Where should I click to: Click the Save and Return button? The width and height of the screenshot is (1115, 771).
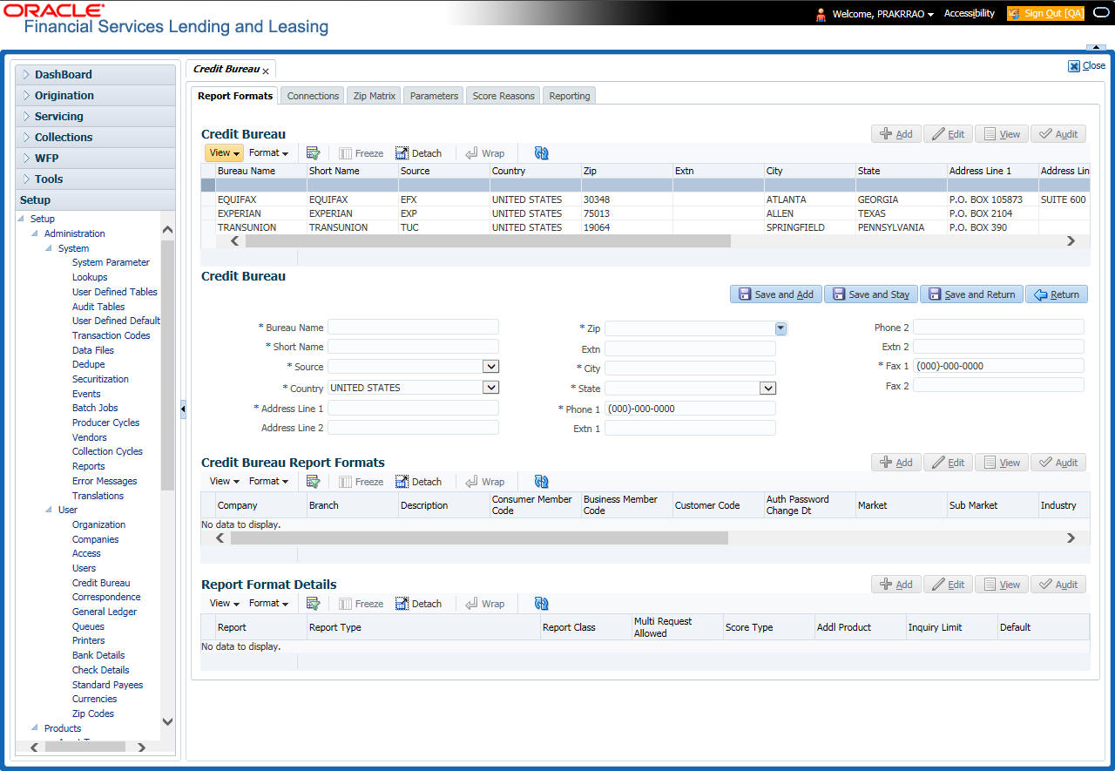point(971,294)
